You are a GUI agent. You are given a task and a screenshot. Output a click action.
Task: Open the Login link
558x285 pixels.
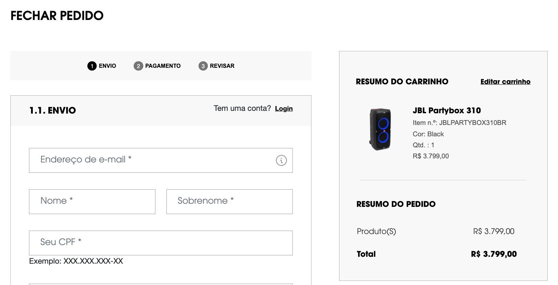[284, 109]
